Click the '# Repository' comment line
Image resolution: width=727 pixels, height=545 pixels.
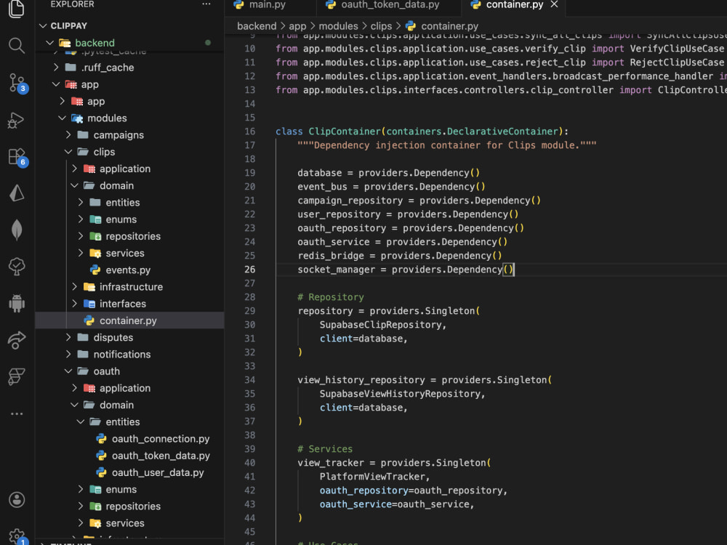click(x=331, y=297)
